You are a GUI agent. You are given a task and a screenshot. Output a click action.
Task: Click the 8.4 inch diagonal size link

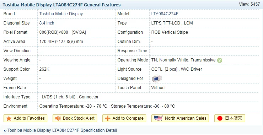(x=47, y=23)
